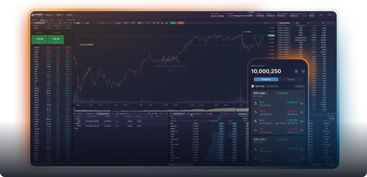Open the 1m timeframe dropdown
Viewport: 367px width, 177px height.
pyautogui.click(x=118, y=23)
